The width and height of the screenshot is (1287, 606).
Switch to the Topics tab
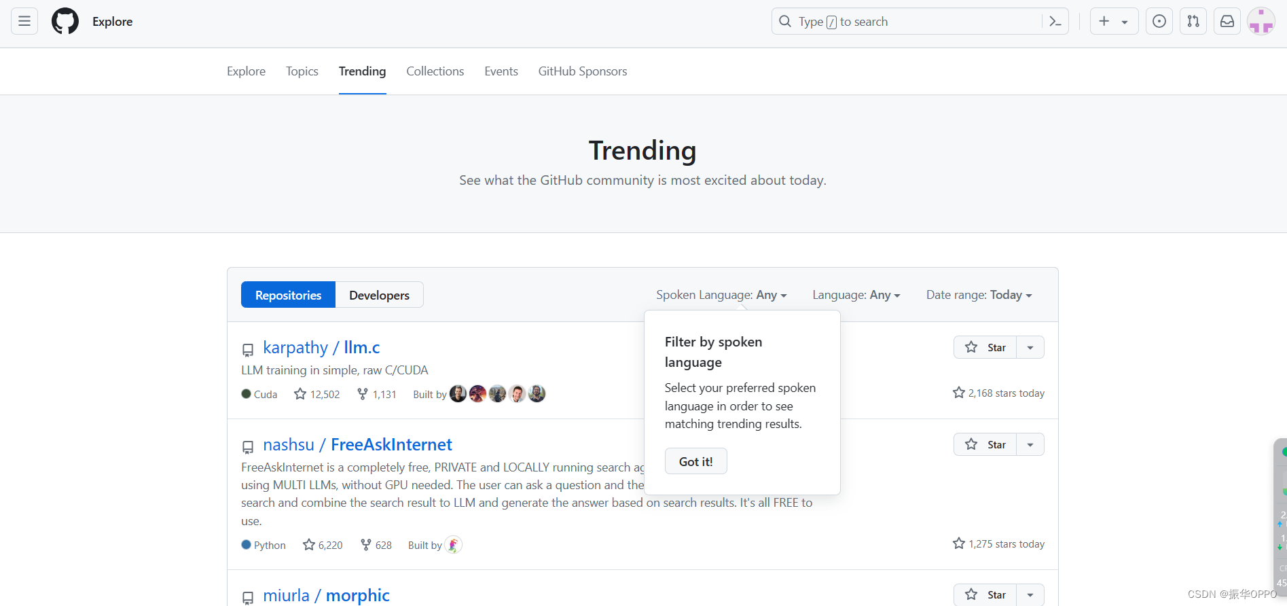302,71
